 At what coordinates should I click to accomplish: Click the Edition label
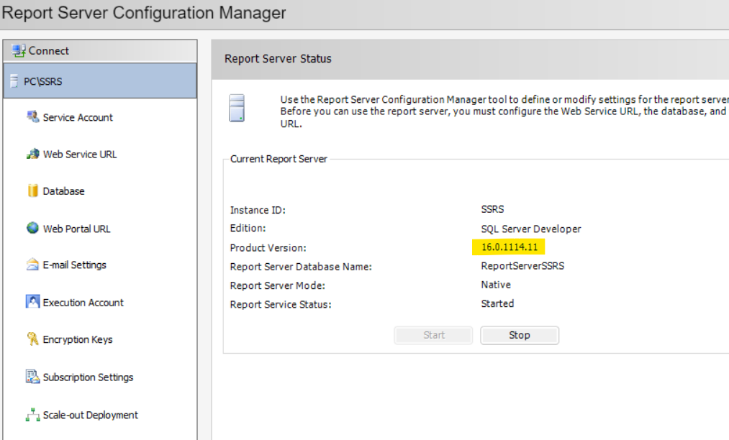pos(248,228)
